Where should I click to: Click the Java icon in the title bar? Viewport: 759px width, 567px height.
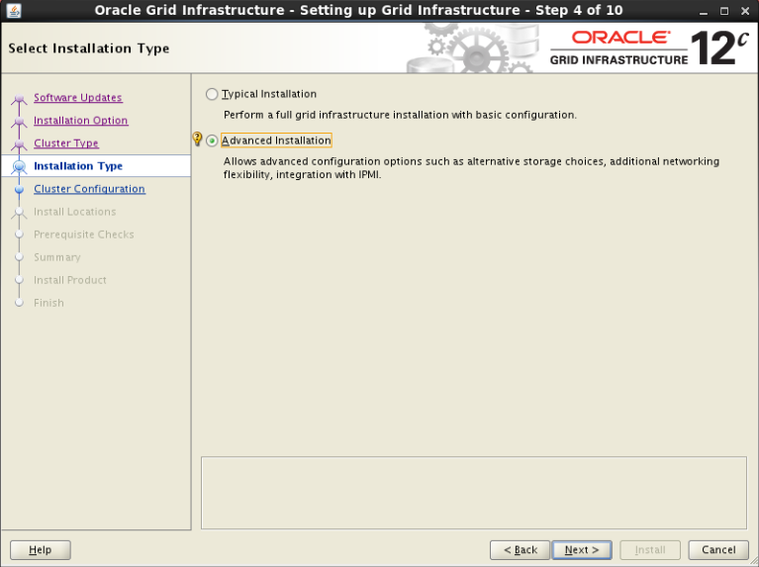pyautogui.click(x=14, y=10)
